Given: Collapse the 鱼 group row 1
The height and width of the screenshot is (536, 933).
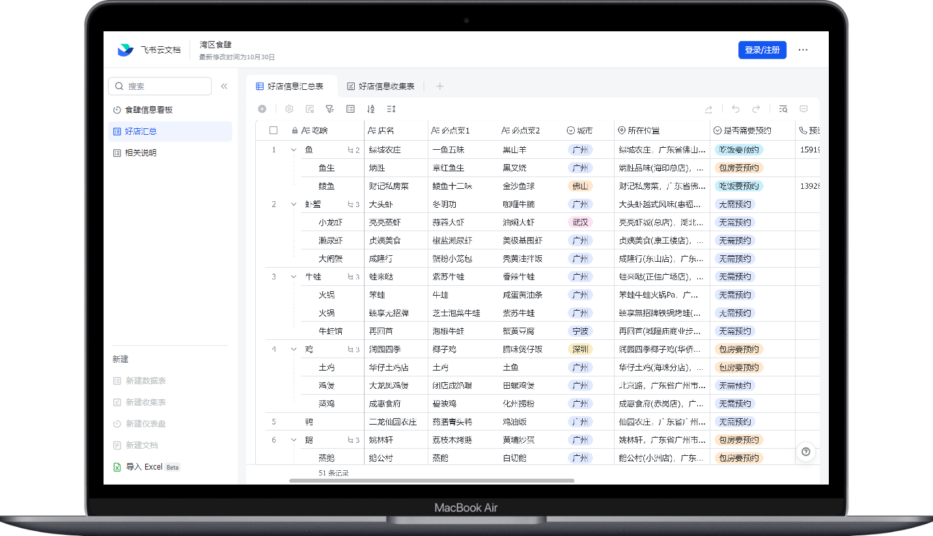Looking at the screenshot, I should (294, 150).
